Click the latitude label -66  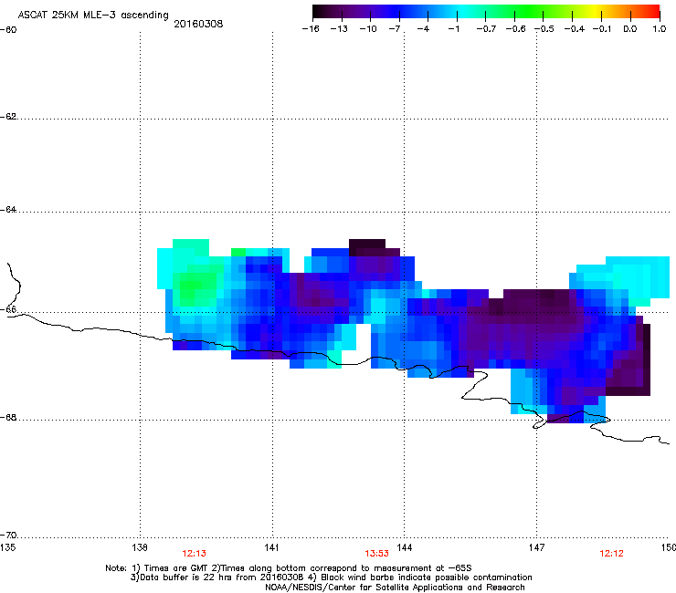click(8, 309)
